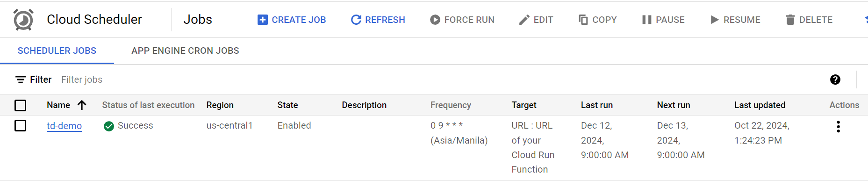Click the State column header
The width and height of the screenshot is (868, 181).
[287, 105]
